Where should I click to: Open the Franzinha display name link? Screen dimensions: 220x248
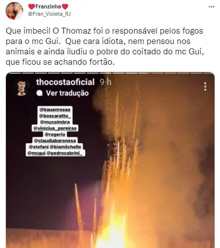pyautogui.click(x=48, y=6)
